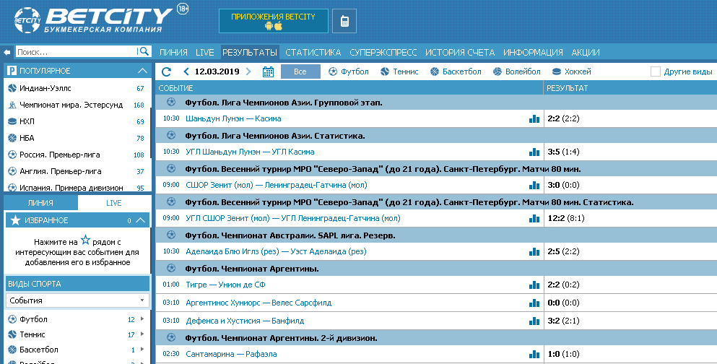Open Шаньдун Лунэн — Касима event

tap(233, 118)
